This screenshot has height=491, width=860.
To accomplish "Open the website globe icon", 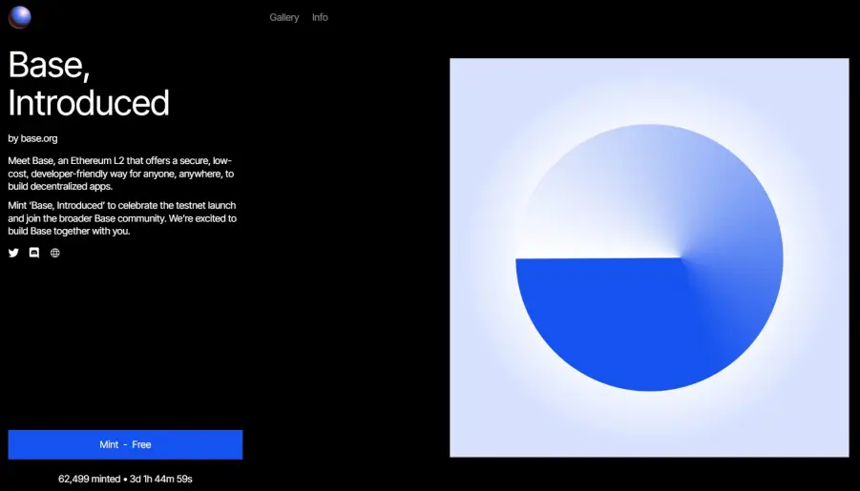I will coord(54,253).
